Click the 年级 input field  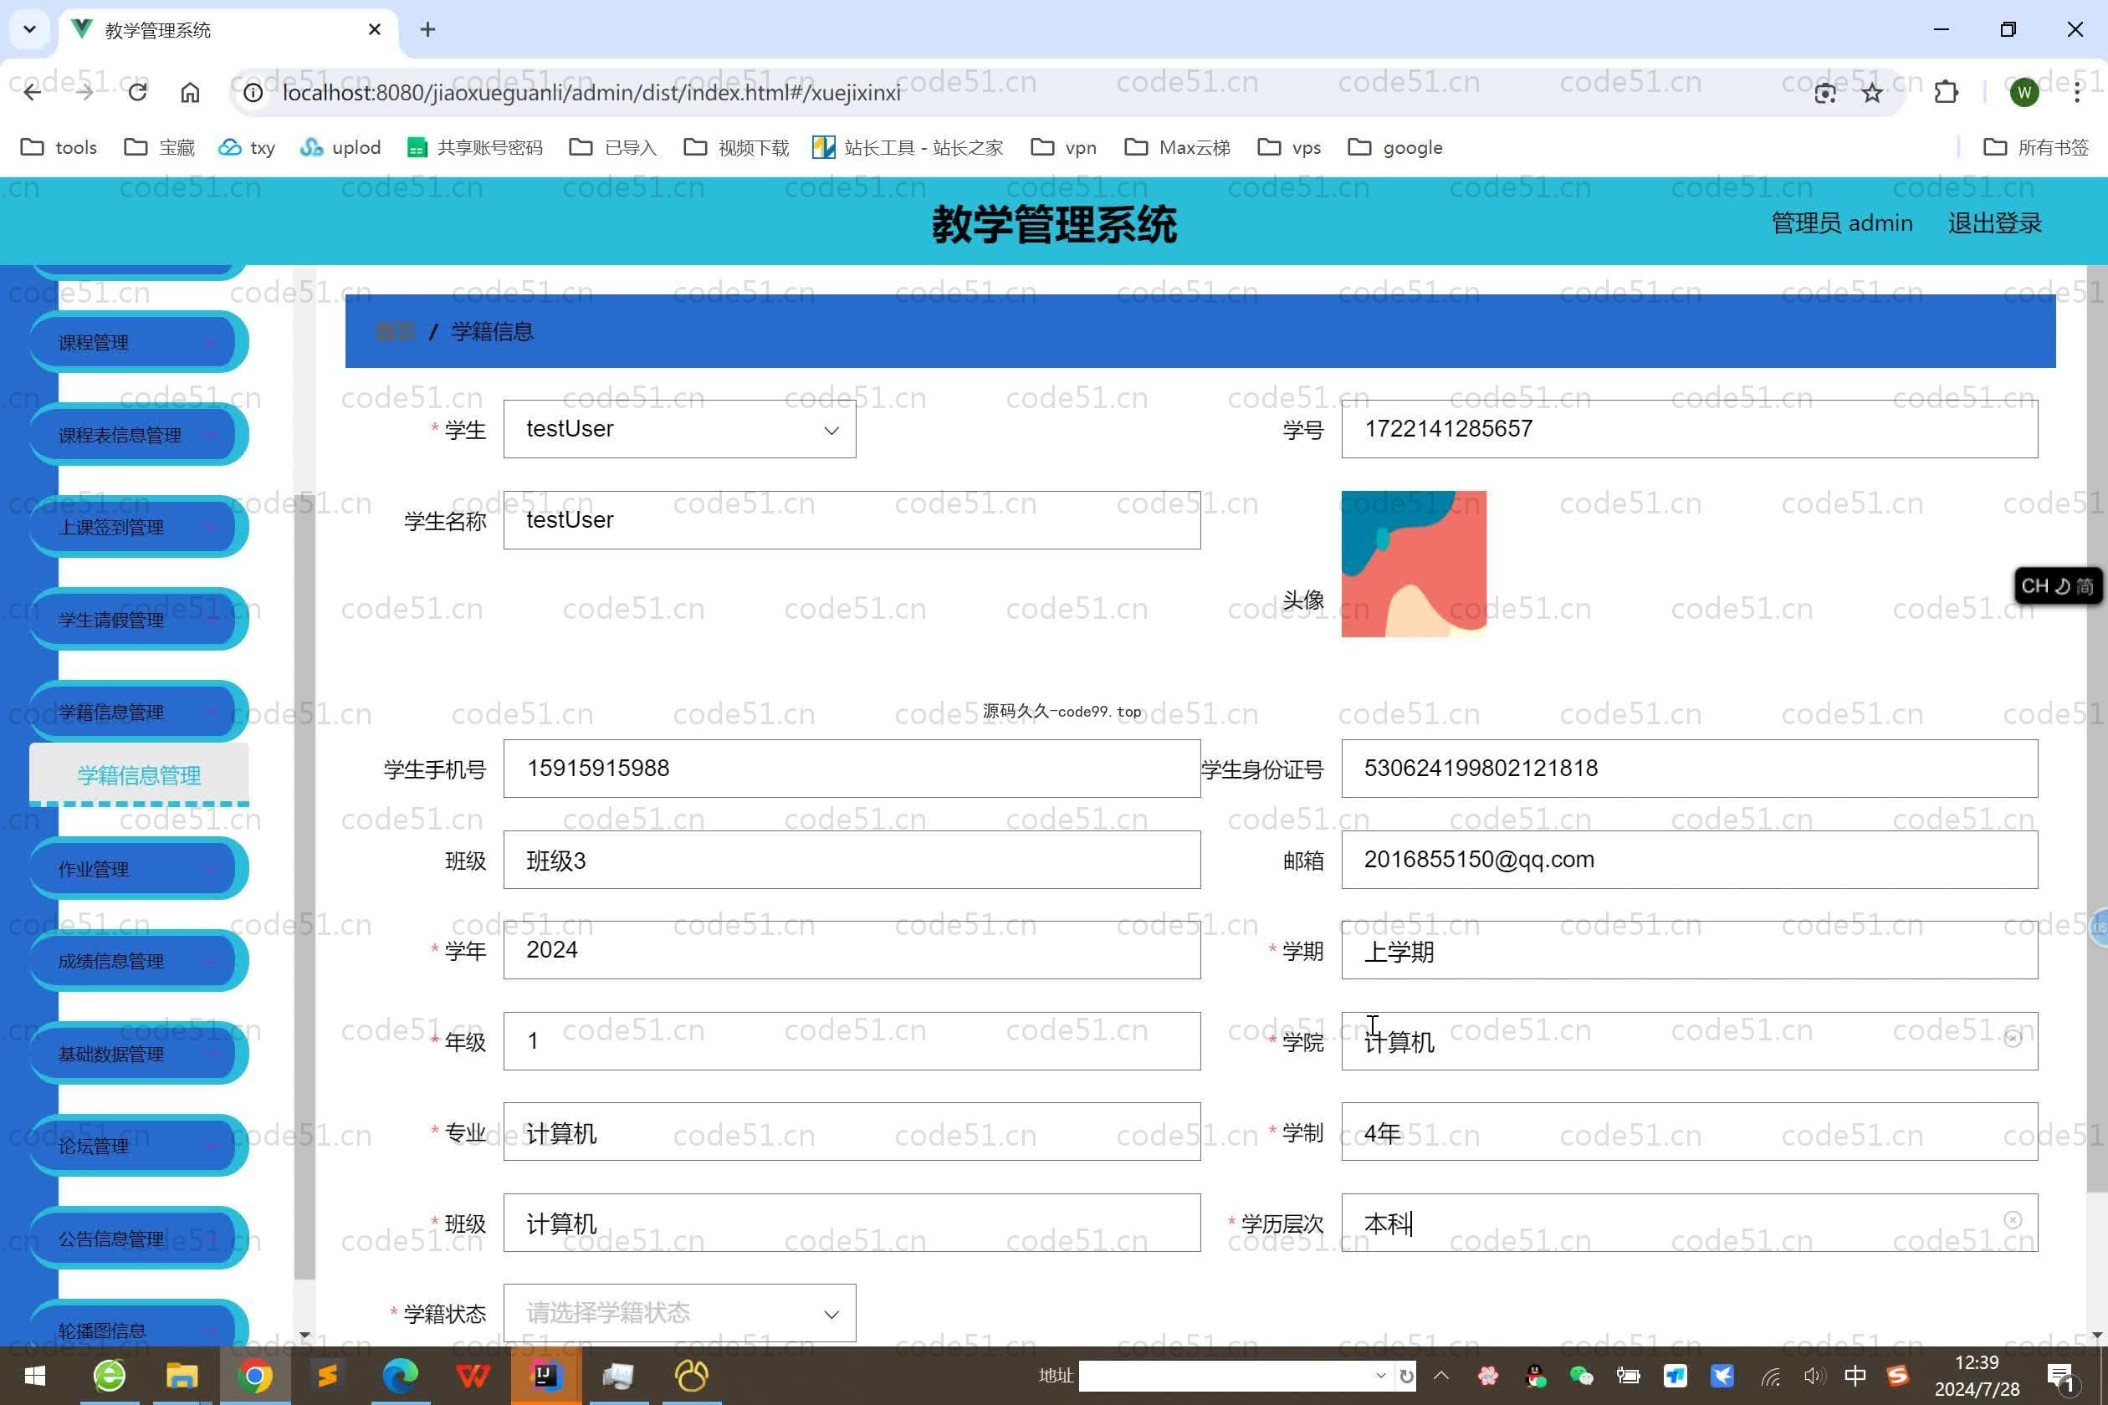pyautogui.click(x=852, y=1040)
